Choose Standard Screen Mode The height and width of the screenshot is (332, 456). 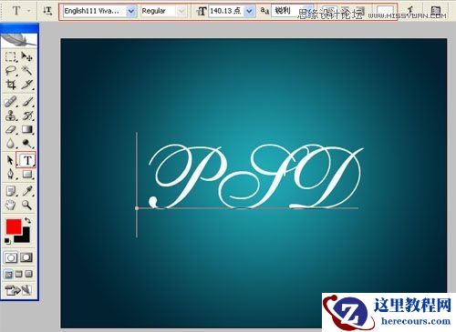[8, 275]
